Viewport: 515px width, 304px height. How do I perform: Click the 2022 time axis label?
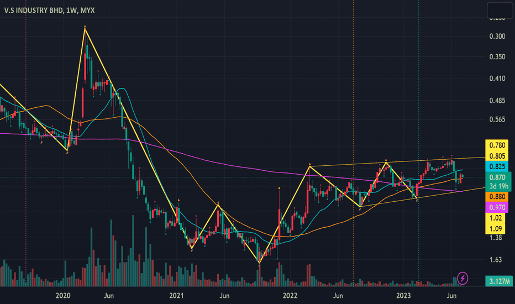click(x=290, y=296)
